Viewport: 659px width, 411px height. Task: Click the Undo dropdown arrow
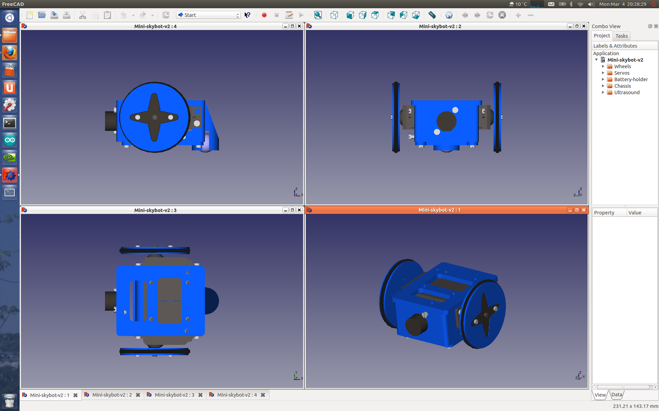tap(133, 15)
